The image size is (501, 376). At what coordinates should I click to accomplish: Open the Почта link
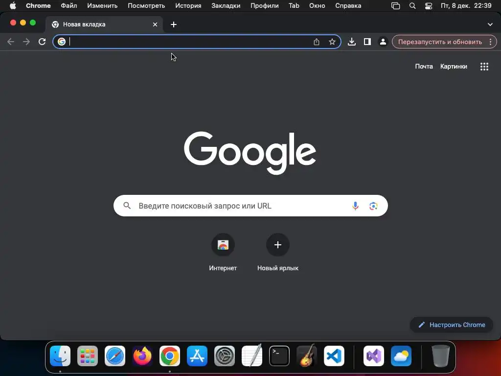[x=424, y=66]
